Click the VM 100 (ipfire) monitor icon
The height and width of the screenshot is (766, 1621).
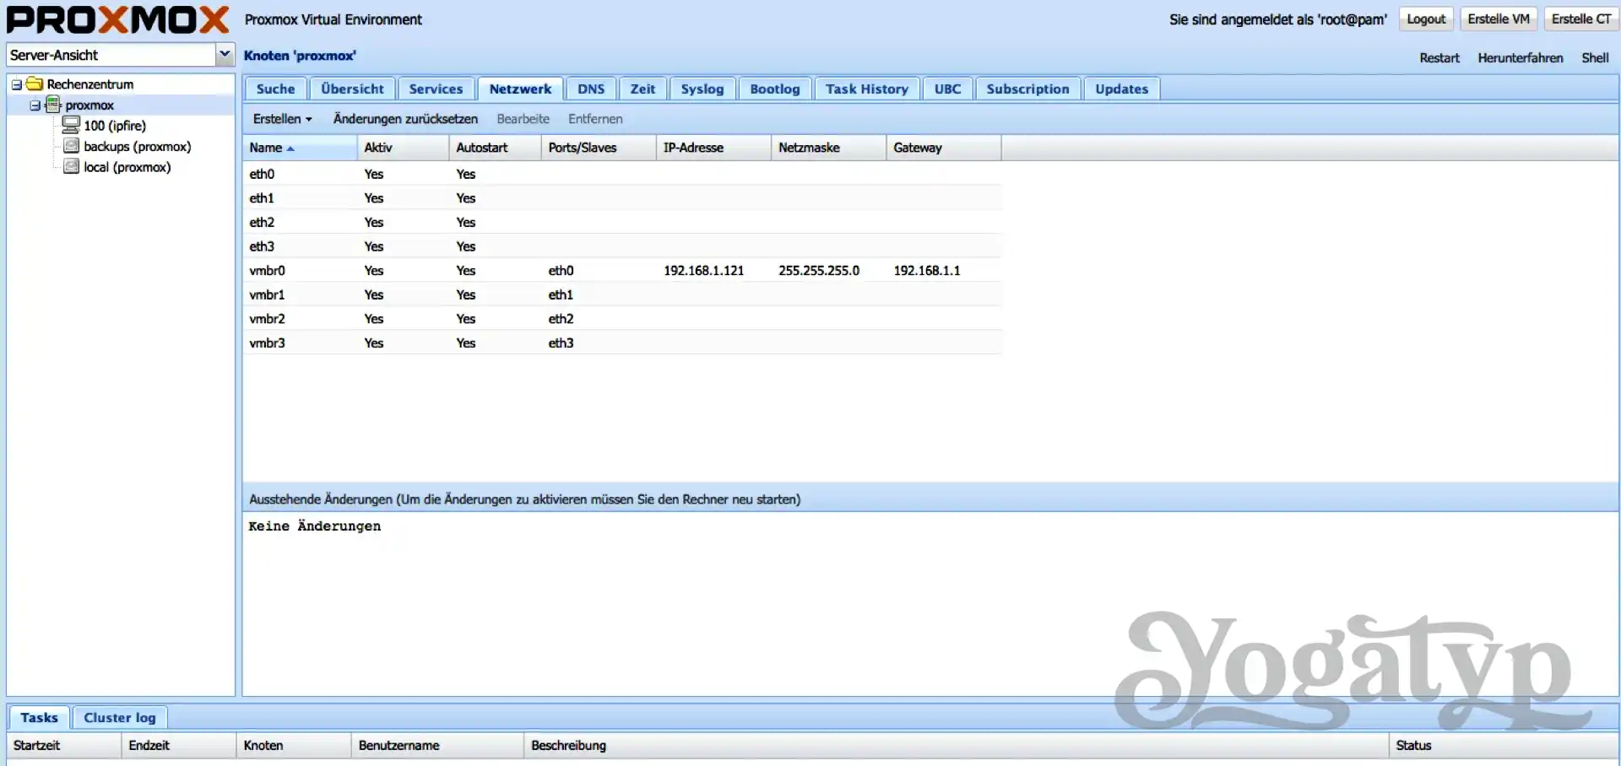71,126
